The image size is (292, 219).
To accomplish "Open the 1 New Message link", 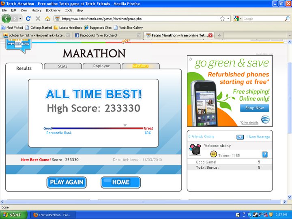I will [258, 137].
